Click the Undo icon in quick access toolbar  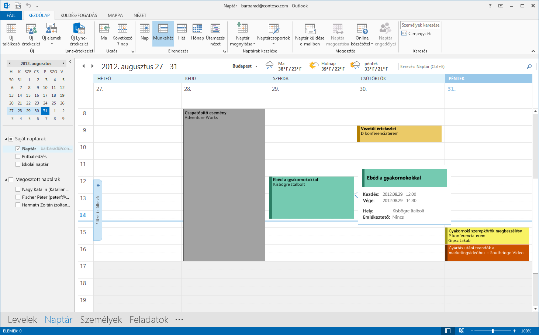(x=29, y=6)
